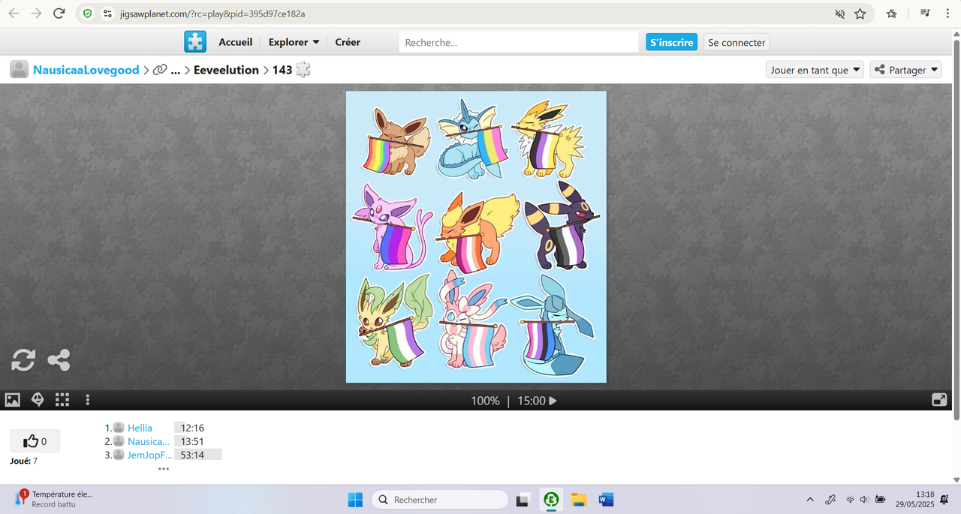This screenshot has width=961, height=514.
Task: Toggle the ghost image icon
Action: pyautogui.click(x=38, y=400)
